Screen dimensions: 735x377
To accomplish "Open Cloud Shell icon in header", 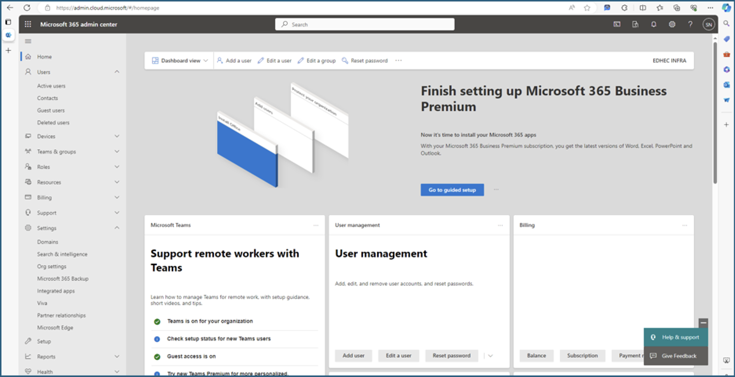I will [617, 24].
